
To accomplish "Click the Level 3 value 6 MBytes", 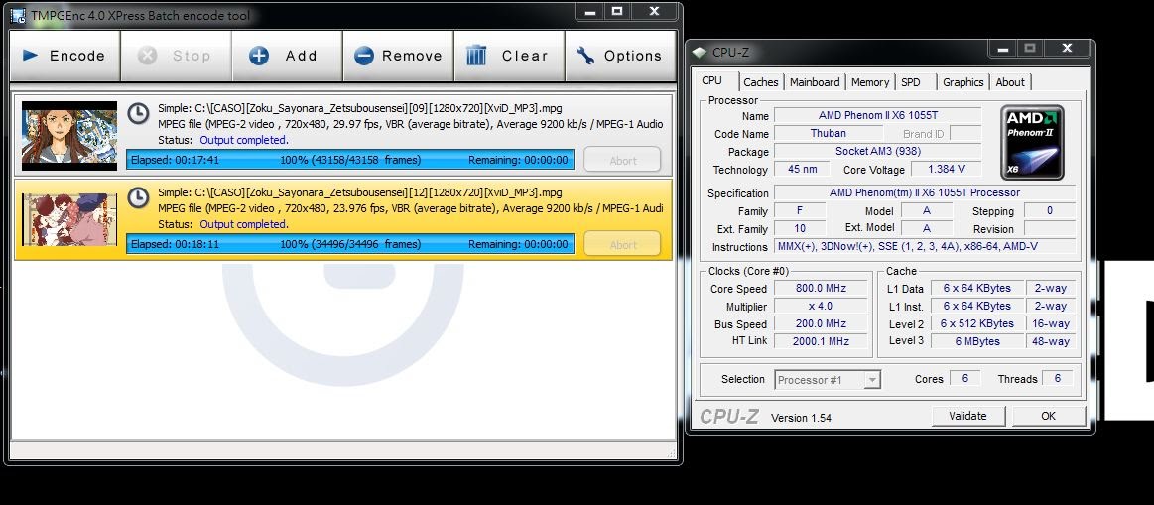I will coord(977,341).
